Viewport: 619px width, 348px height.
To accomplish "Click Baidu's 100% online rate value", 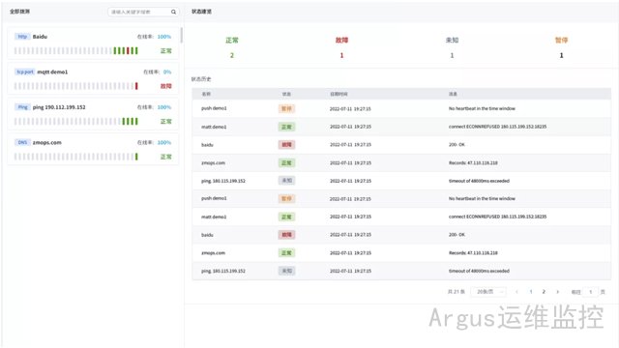I will click(x=164, y=37).
